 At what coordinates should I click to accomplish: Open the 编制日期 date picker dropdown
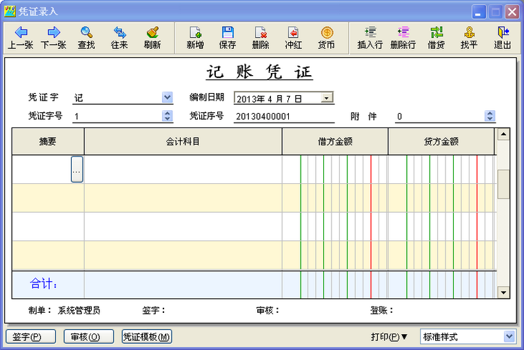327,98
